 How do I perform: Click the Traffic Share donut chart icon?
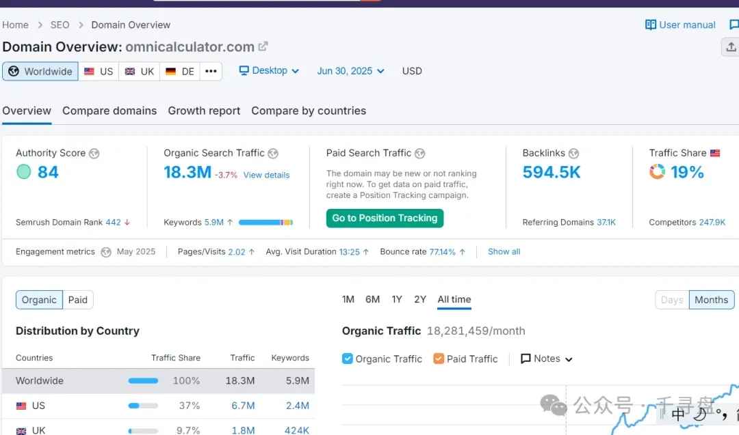click(657, 171)
